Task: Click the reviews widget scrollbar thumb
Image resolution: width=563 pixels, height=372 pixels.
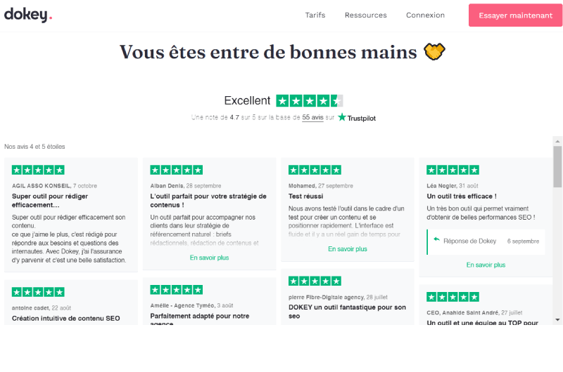Action: 557,166
